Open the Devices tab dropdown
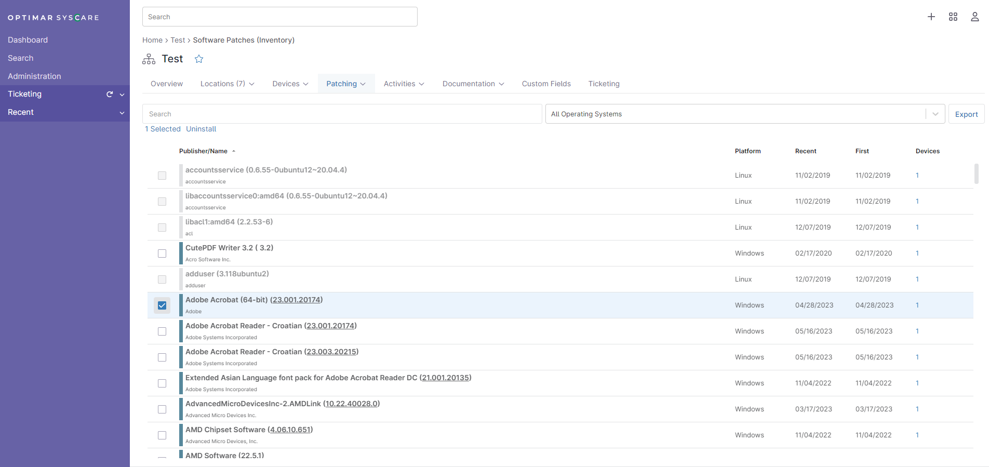 pos(290,84)
